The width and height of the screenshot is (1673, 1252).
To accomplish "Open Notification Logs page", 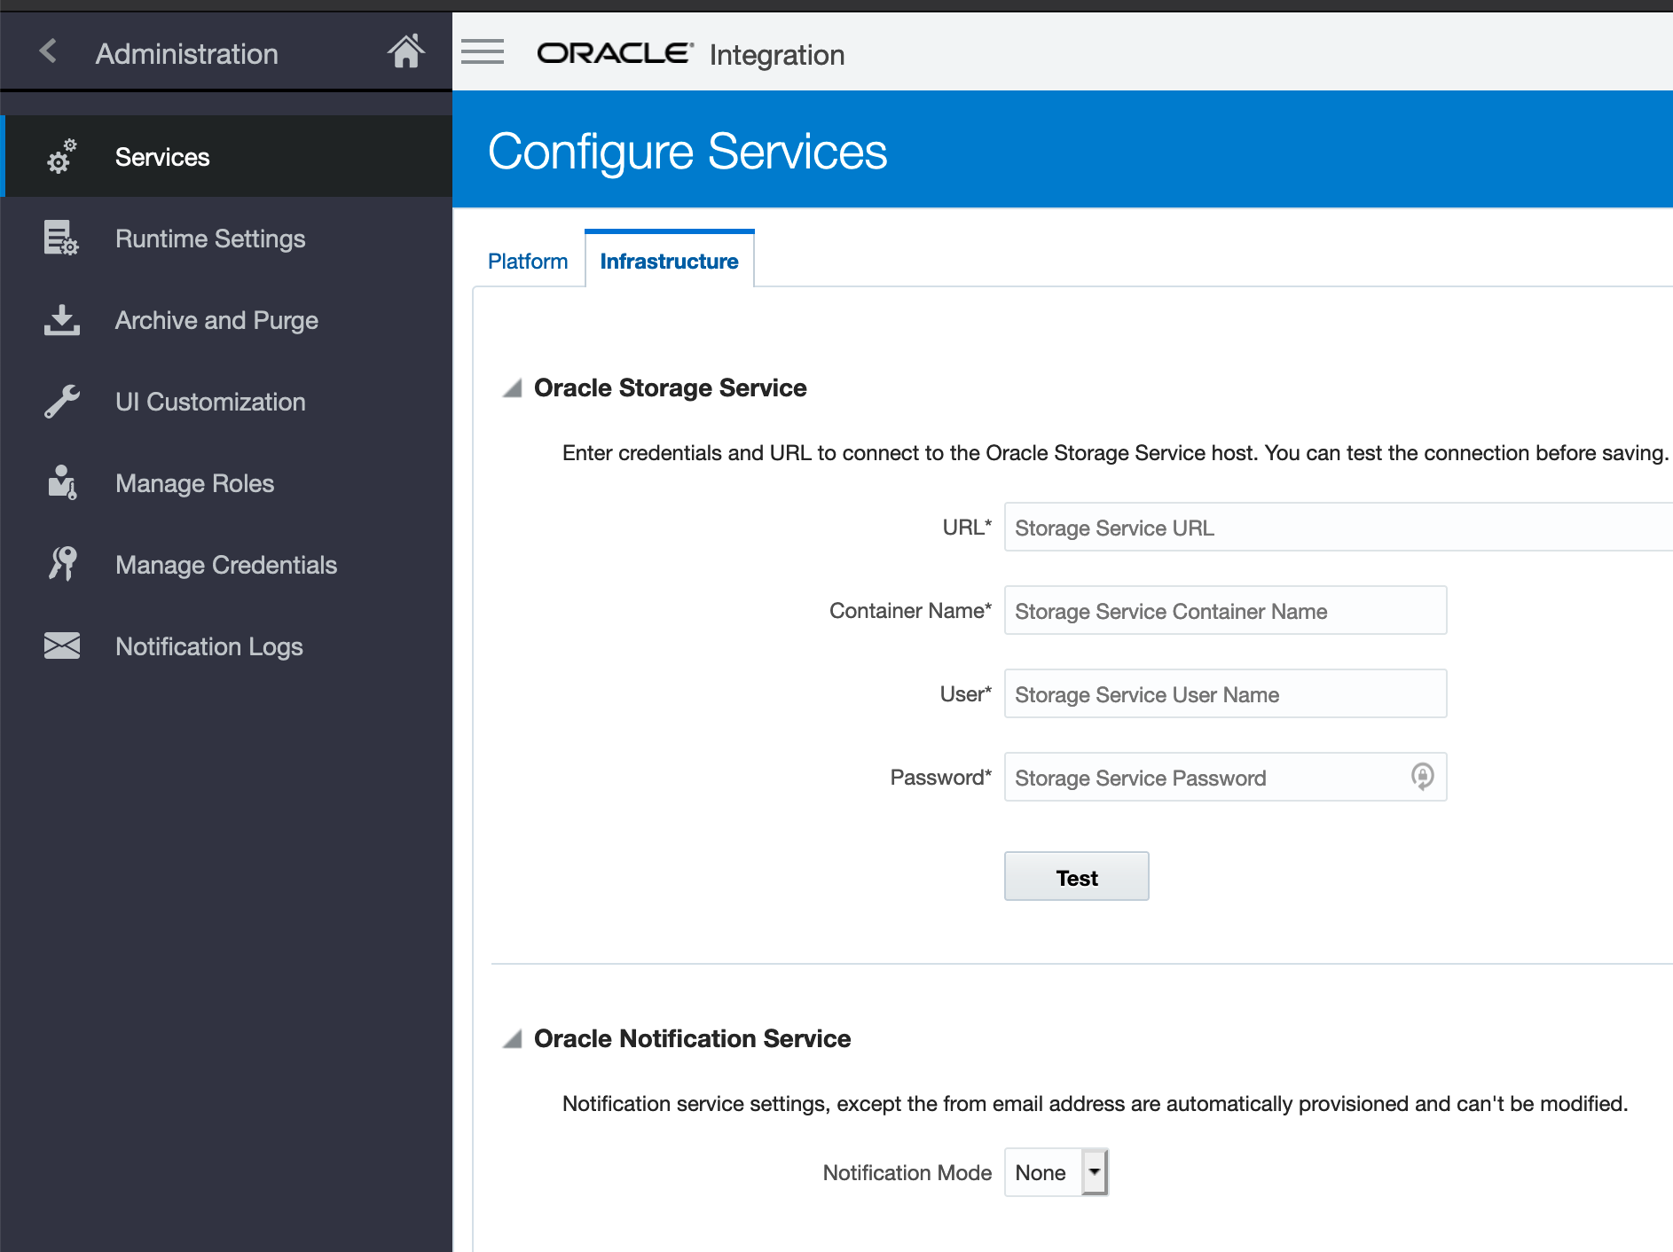I will click(228, 646).
